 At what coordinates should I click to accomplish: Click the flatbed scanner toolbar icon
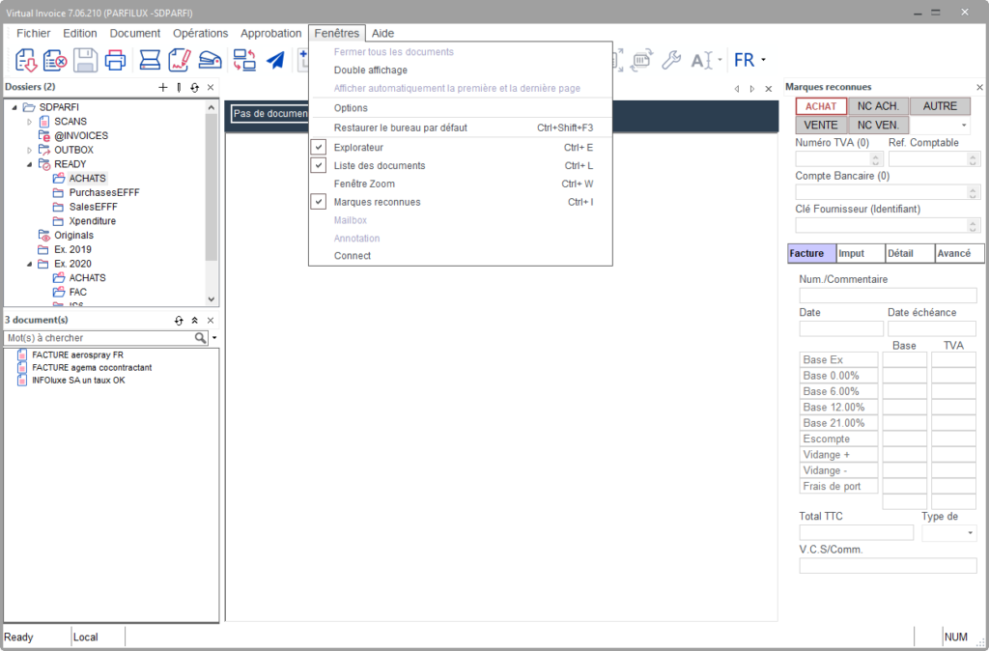(x=150, y=61)
